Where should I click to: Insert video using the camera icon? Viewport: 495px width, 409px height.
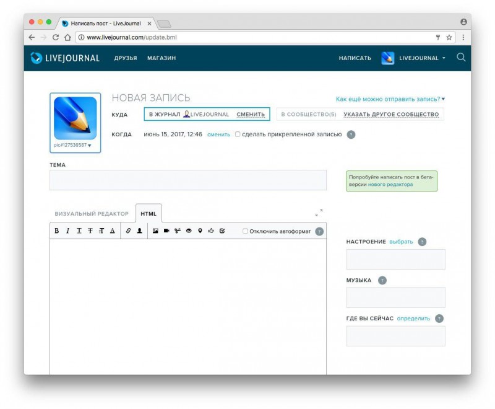pos(166,231)
